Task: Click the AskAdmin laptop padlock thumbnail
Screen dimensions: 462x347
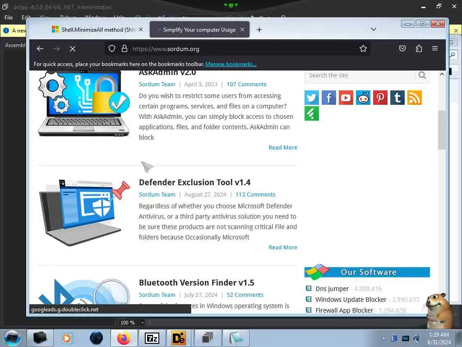Action: point(84,103)
